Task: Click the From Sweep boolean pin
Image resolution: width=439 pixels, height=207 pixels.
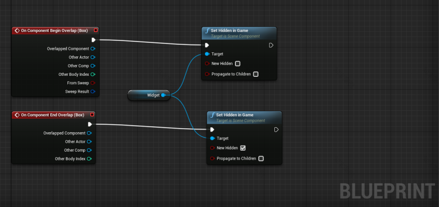Action: pyautogui.click(x=93, y=83)
